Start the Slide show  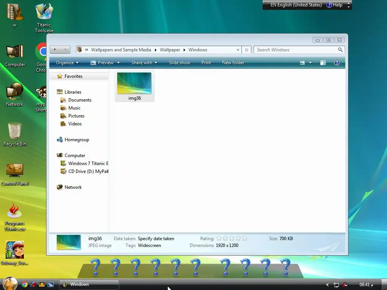click(x=180, y=63)
